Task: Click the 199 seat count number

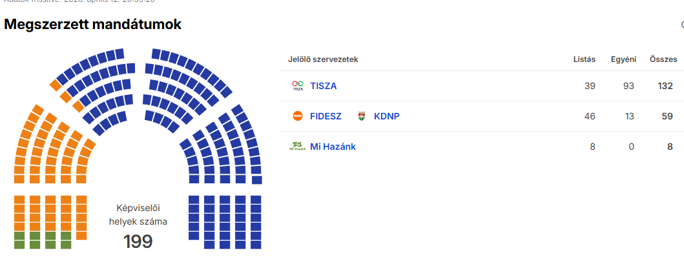Action: click(x=138, y=242)
